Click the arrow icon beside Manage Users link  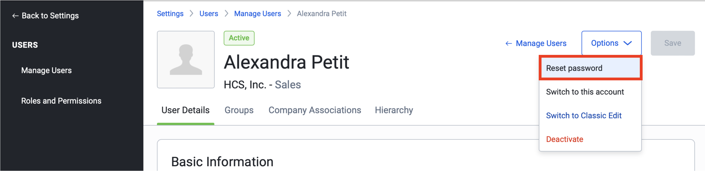pyautogui.click(x=508, y=44)
